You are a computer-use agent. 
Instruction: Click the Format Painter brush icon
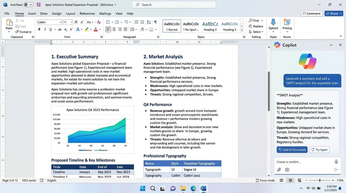click(17, 32)
